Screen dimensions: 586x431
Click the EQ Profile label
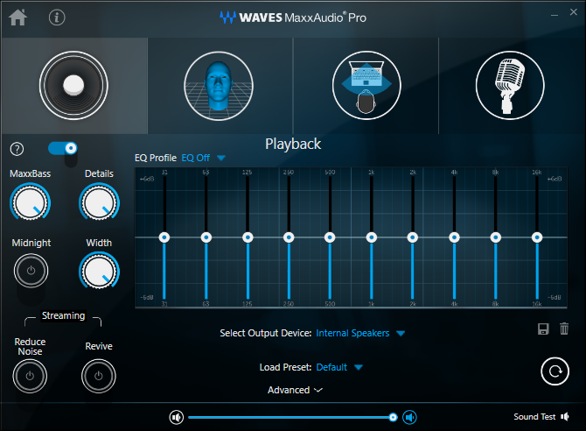pos(156,158)
